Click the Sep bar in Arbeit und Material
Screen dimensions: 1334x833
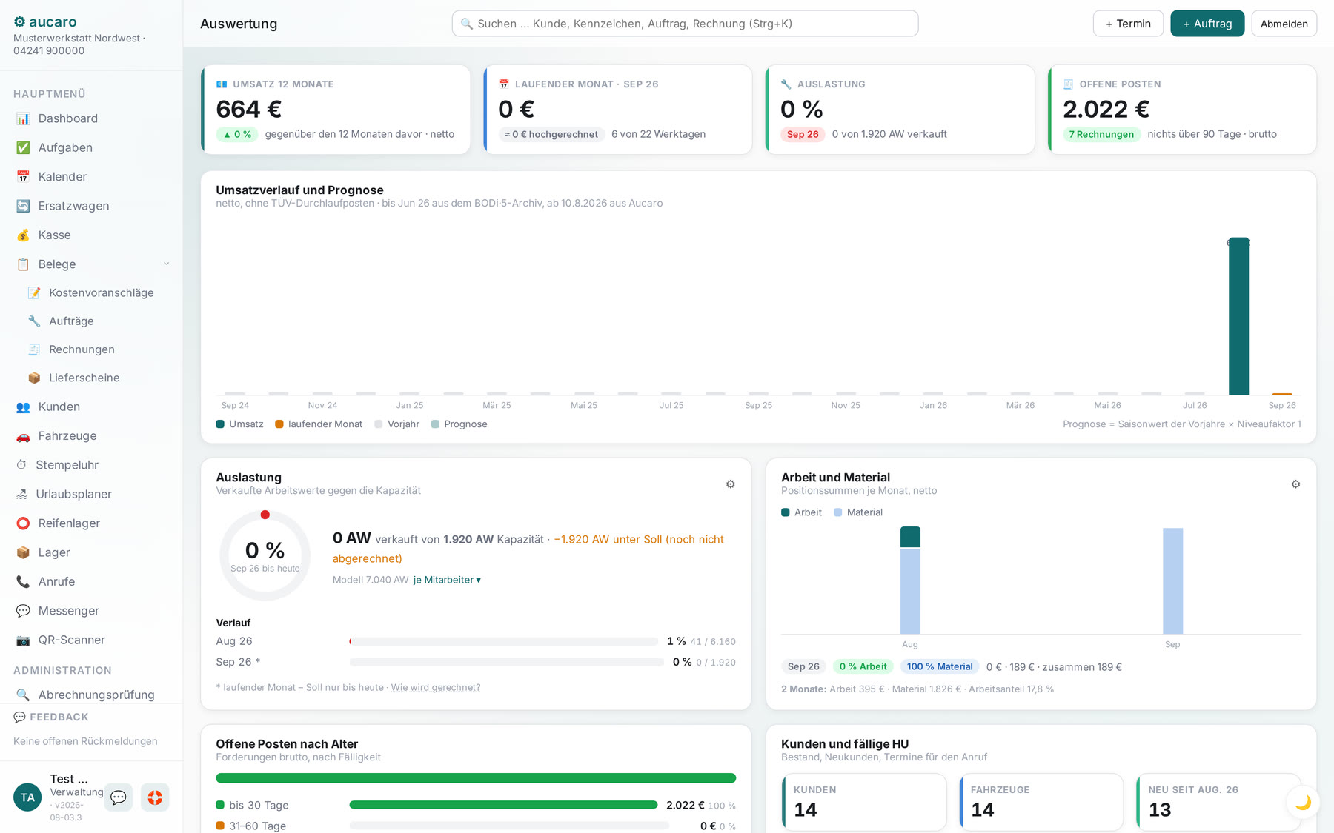click(x=1172, y=581)
